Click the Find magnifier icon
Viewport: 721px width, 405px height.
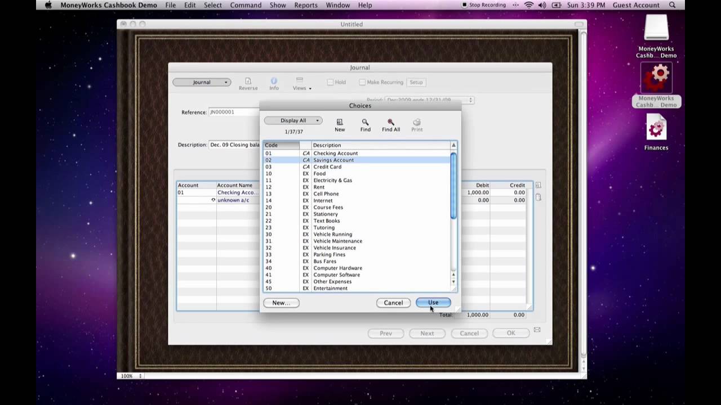[366, 122]
